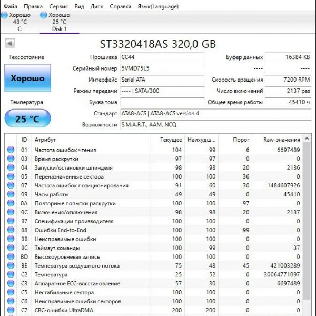Click the serial number field 5VMD75L5
This screenshot has height=316, width=316.
point(162,68)
